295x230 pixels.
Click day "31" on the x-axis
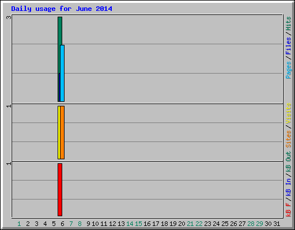277,224
